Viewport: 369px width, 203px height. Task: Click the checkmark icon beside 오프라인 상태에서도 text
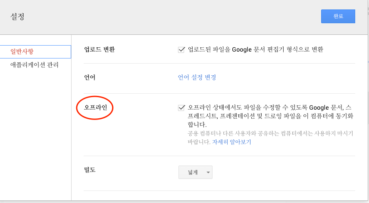(181, 108)
